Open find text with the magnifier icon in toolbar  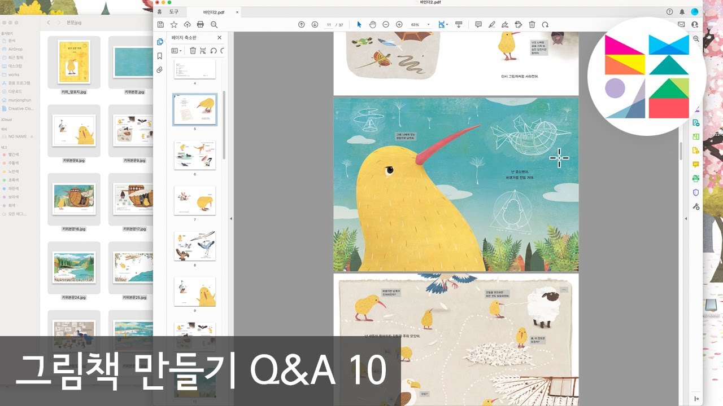[x=214, y=25]
